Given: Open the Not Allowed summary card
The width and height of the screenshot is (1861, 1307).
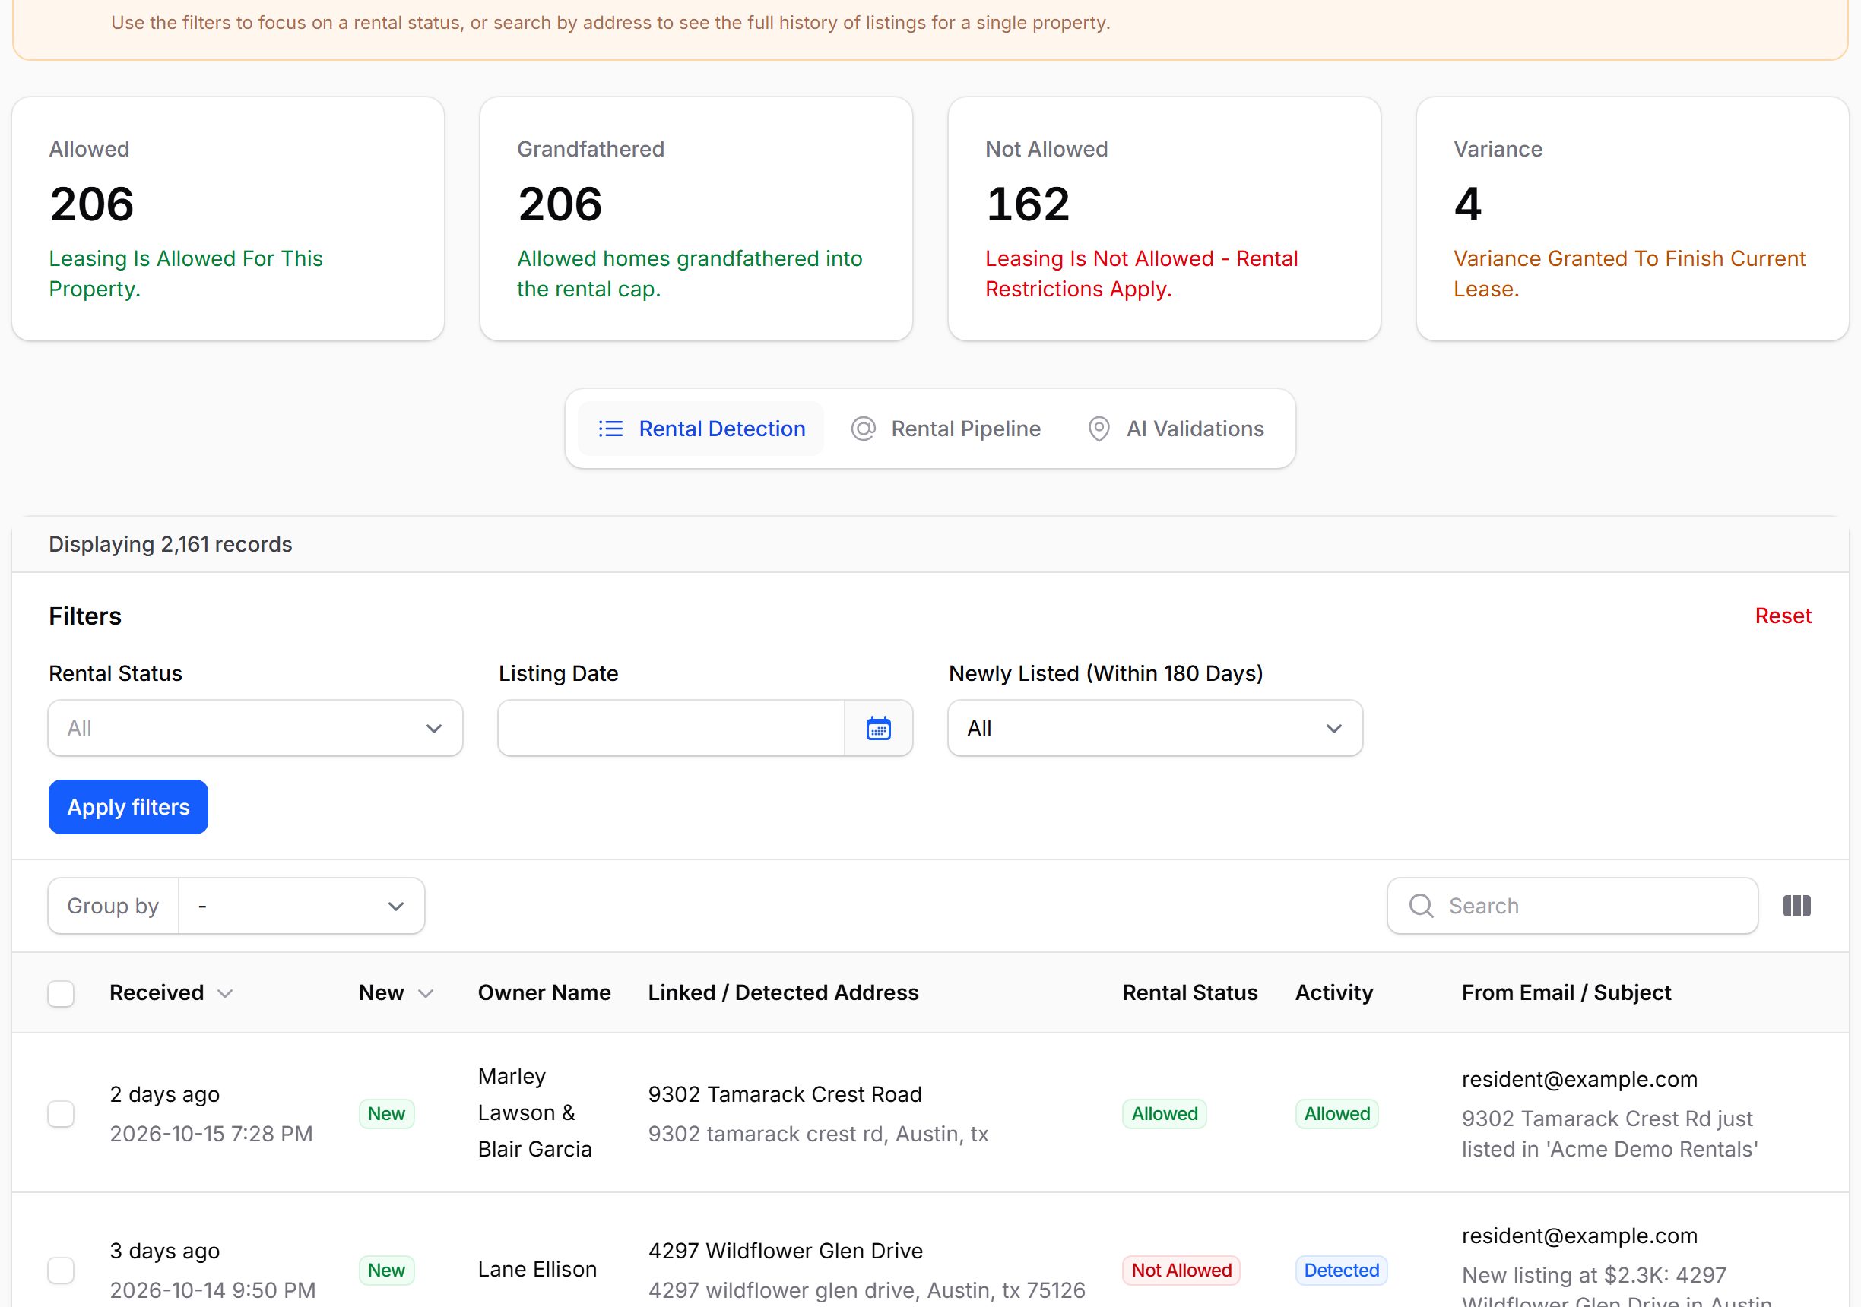Looking at the screenshot, I should point(1164,219).
